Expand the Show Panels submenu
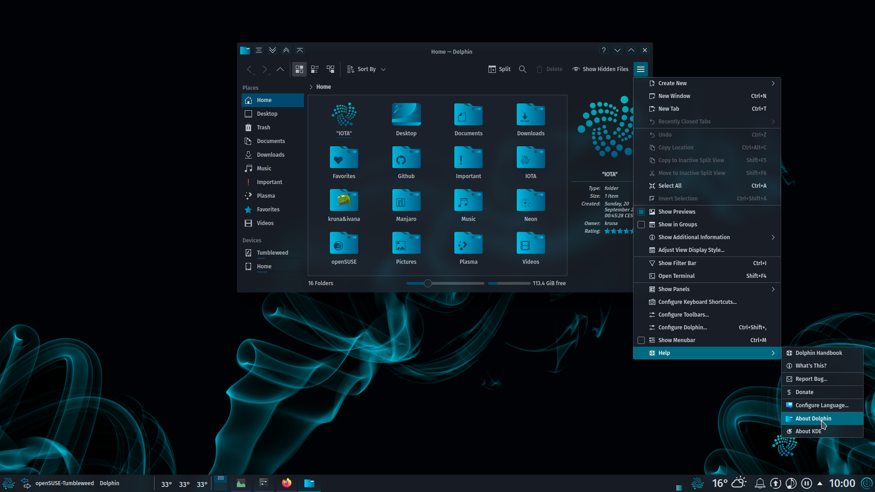Image resolution: width=875 pixels, height=492 pixels. pos(707,289)
